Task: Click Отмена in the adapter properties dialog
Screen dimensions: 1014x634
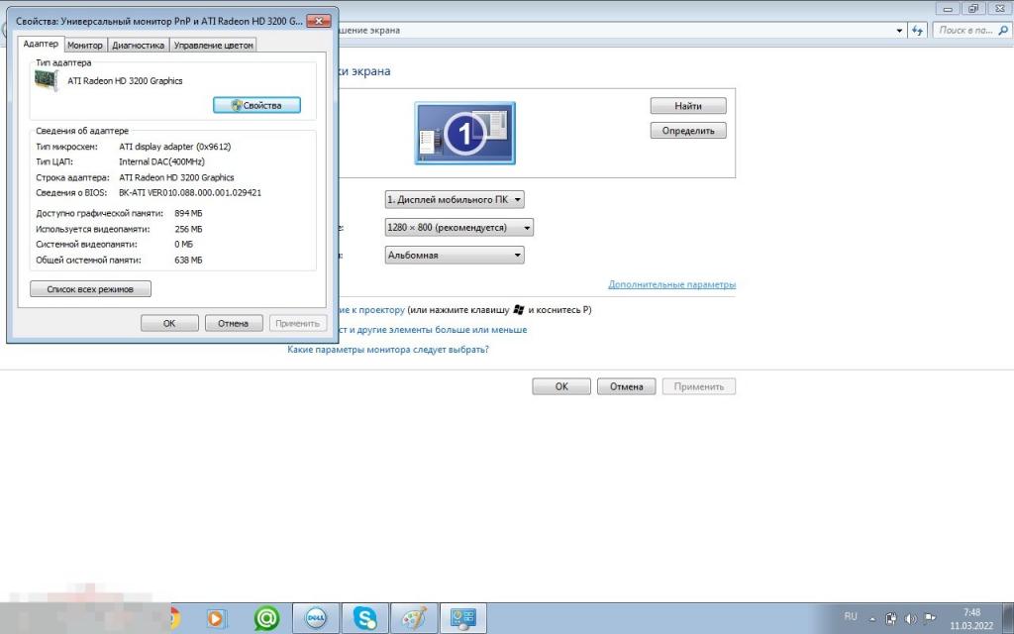Action: point(234,323)
